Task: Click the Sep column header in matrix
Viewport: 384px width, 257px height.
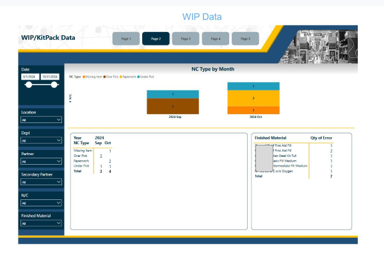Action: [98, 143]
